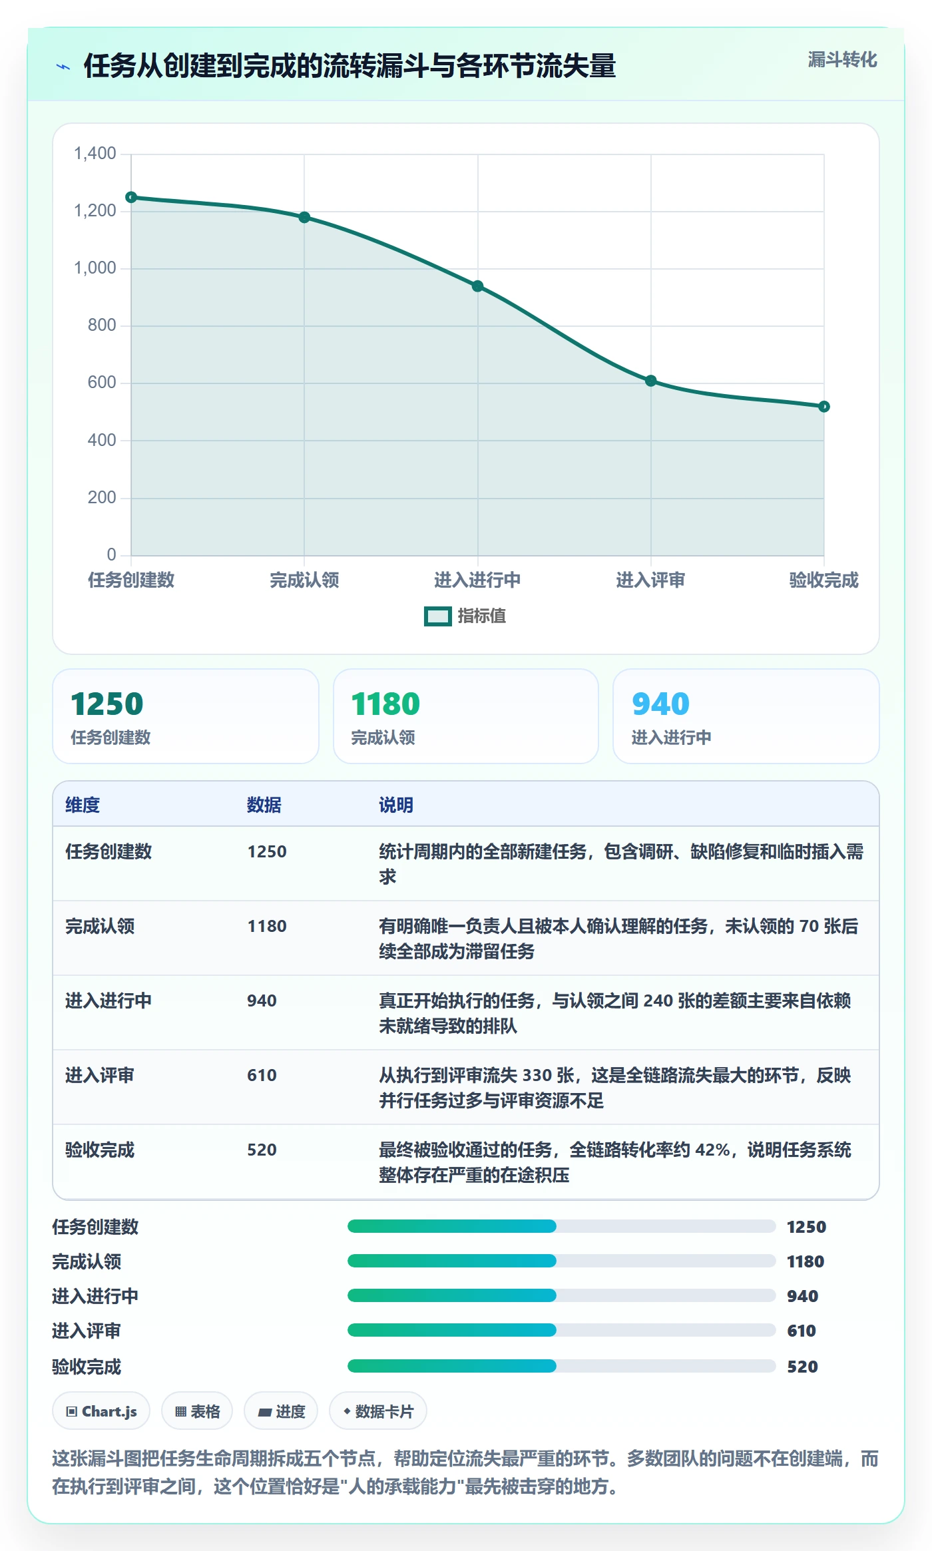Screen dimensions: 932x1551
Task: Click the 维度 column header
Action: 83,805
